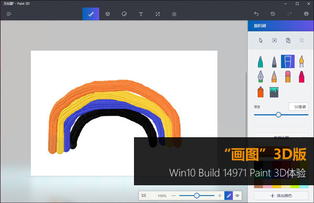Choose the lime green color swatch
Viewport: 314px width, 203px height.
(295, 187)
